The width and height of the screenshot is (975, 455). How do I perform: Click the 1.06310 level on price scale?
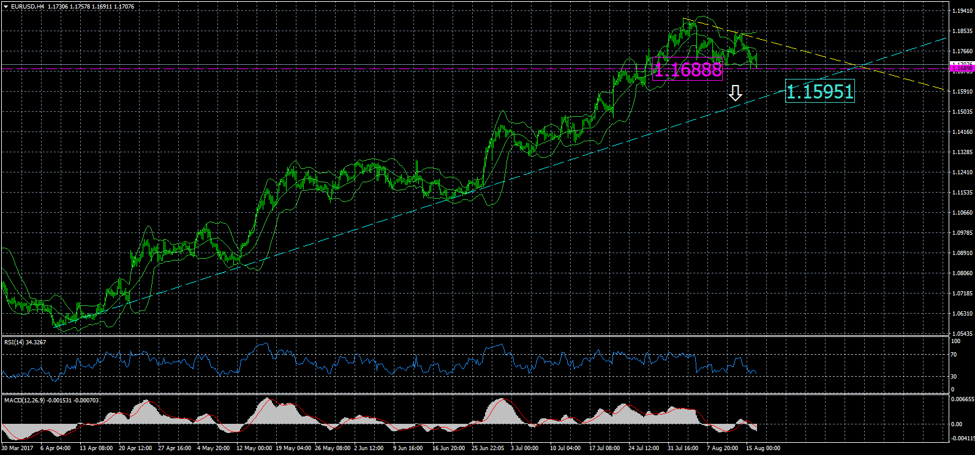click(x=962, y=314)
